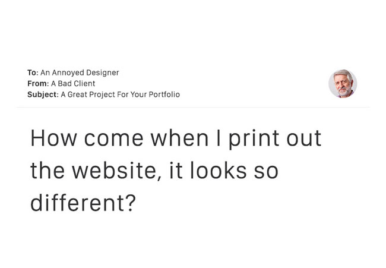This screenshot has height=268, width=386.
Task: Click the word "How" in the message
Action: (53, 138)
